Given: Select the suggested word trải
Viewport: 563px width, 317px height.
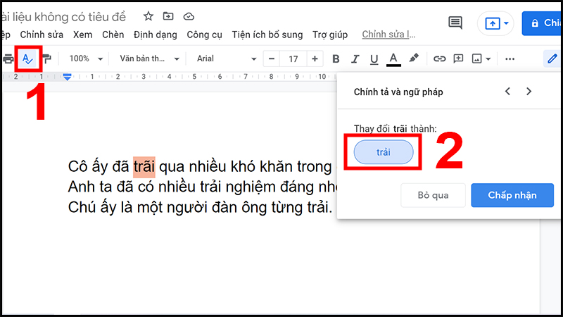Looking at the screenshot, I should pyautogui.click(x=384, y=152).
